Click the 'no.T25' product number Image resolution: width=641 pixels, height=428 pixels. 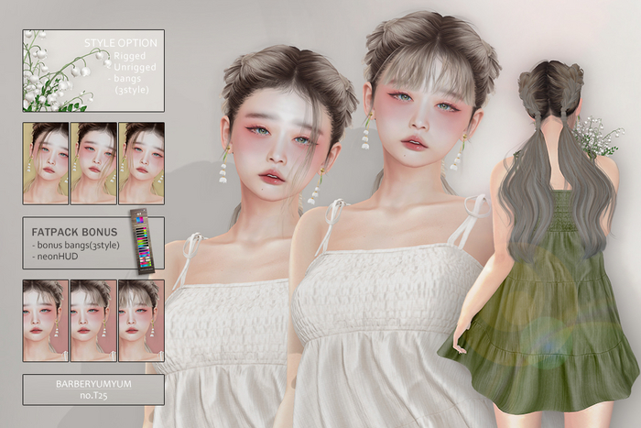click(93, 396)
